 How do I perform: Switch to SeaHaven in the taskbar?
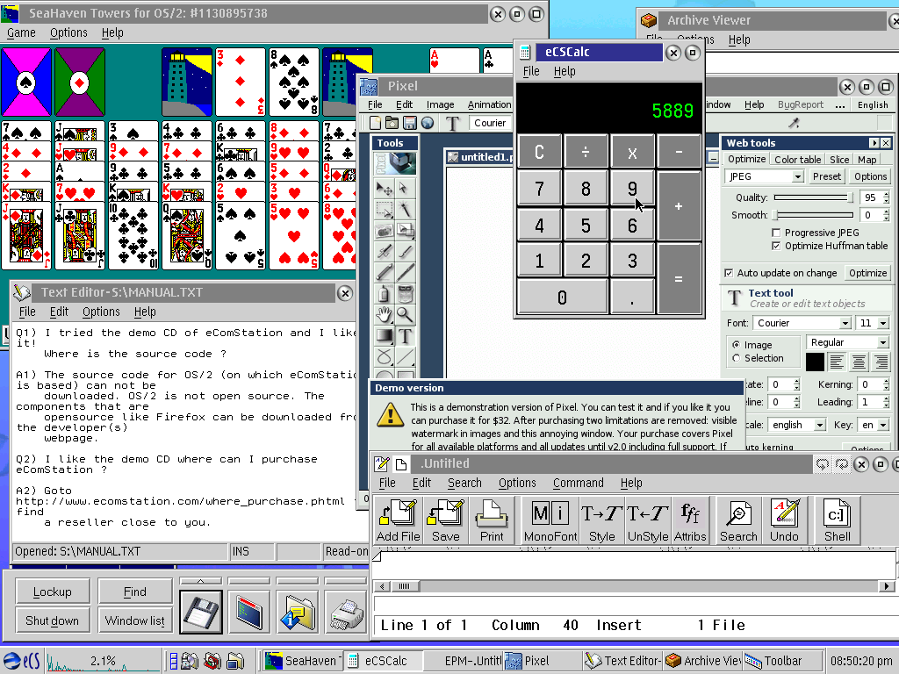pos(303,661)
